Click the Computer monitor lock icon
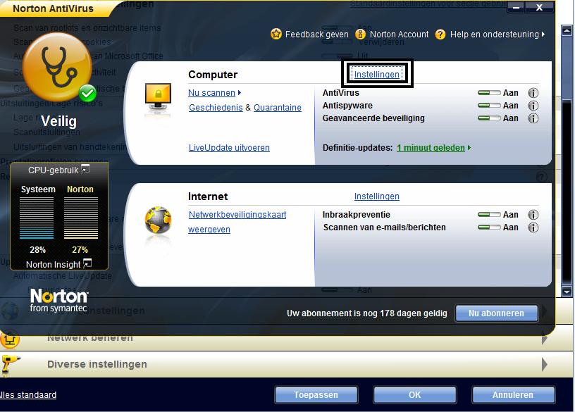575x412 pixels. [x=158, y=98]
